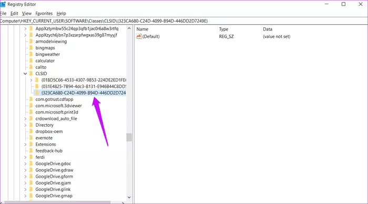368x204 pixels.
Task: Click the bingmaps folder icon
Action: 31,48
